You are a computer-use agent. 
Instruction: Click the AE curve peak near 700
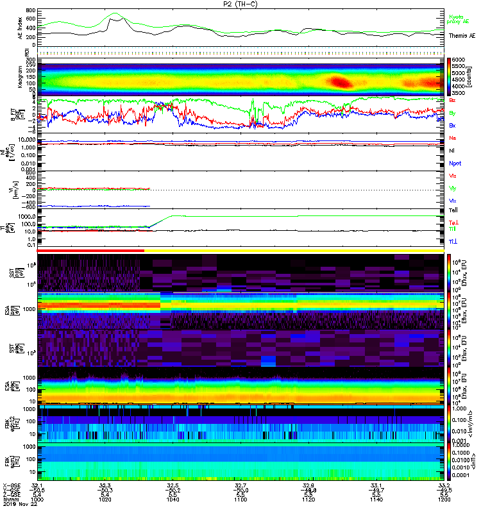click(115, 13)
